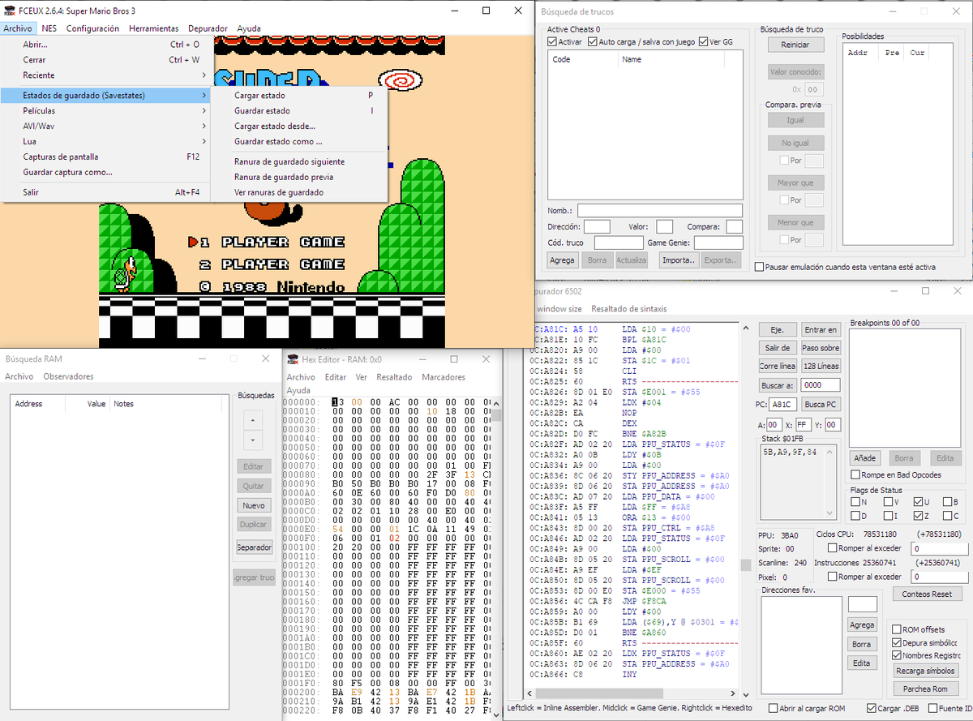Image resolution: width=973 pixels, height=721 pixels.
Task: Click the Parchea Rom button
Action: [x=925, y=689]
